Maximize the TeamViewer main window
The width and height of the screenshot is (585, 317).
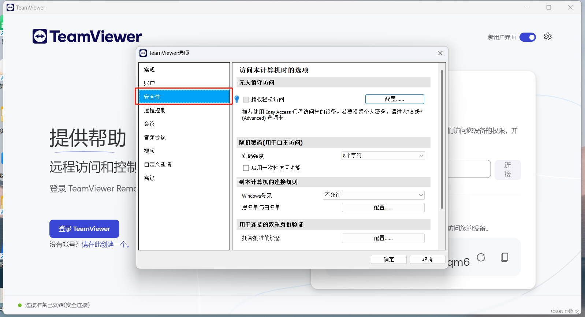[x=549, y=7]
